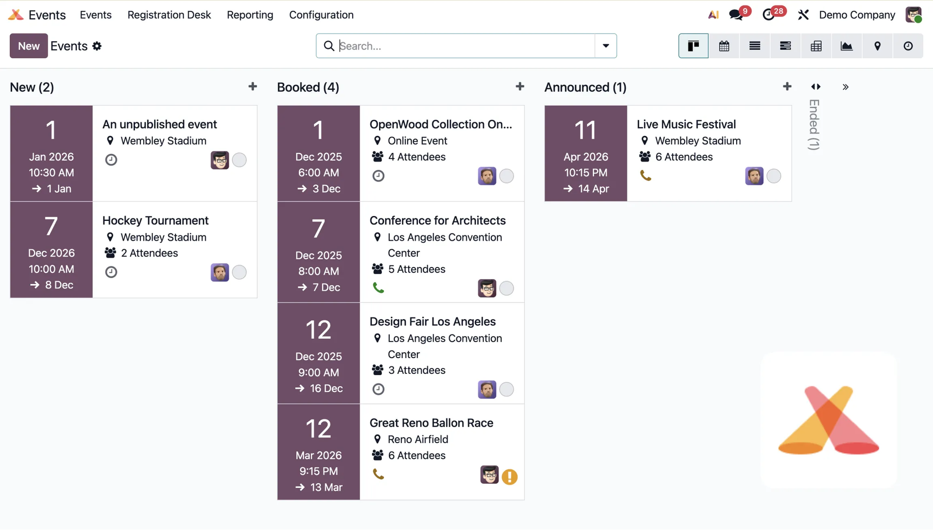Open the Configuration menu
Image resolution: width=933 pixels, height=530 pixels.
pyautogui.click(x=321, y=15)
